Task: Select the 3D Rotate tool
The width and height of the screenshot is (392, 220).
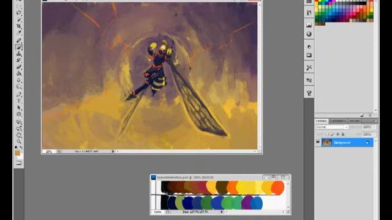Action: (x=19, y=122)
